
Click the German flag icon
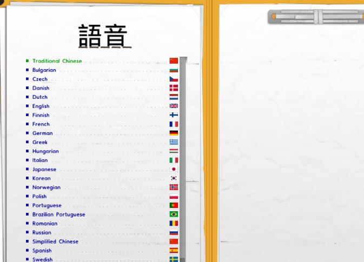point(174,133)
